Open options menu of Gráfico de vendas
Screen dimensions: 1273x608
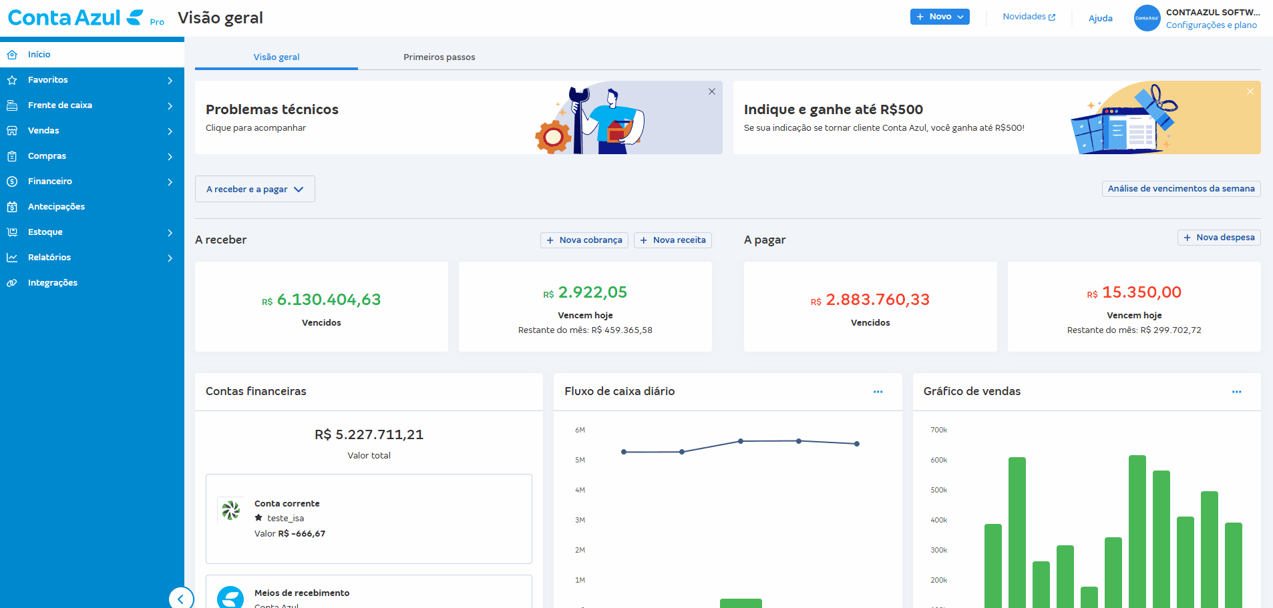[1237, 392]
